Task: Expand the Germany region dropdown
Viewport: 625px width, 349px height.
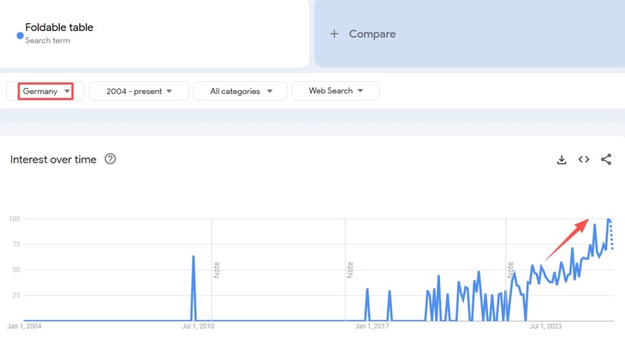Action: pos(46,91)
